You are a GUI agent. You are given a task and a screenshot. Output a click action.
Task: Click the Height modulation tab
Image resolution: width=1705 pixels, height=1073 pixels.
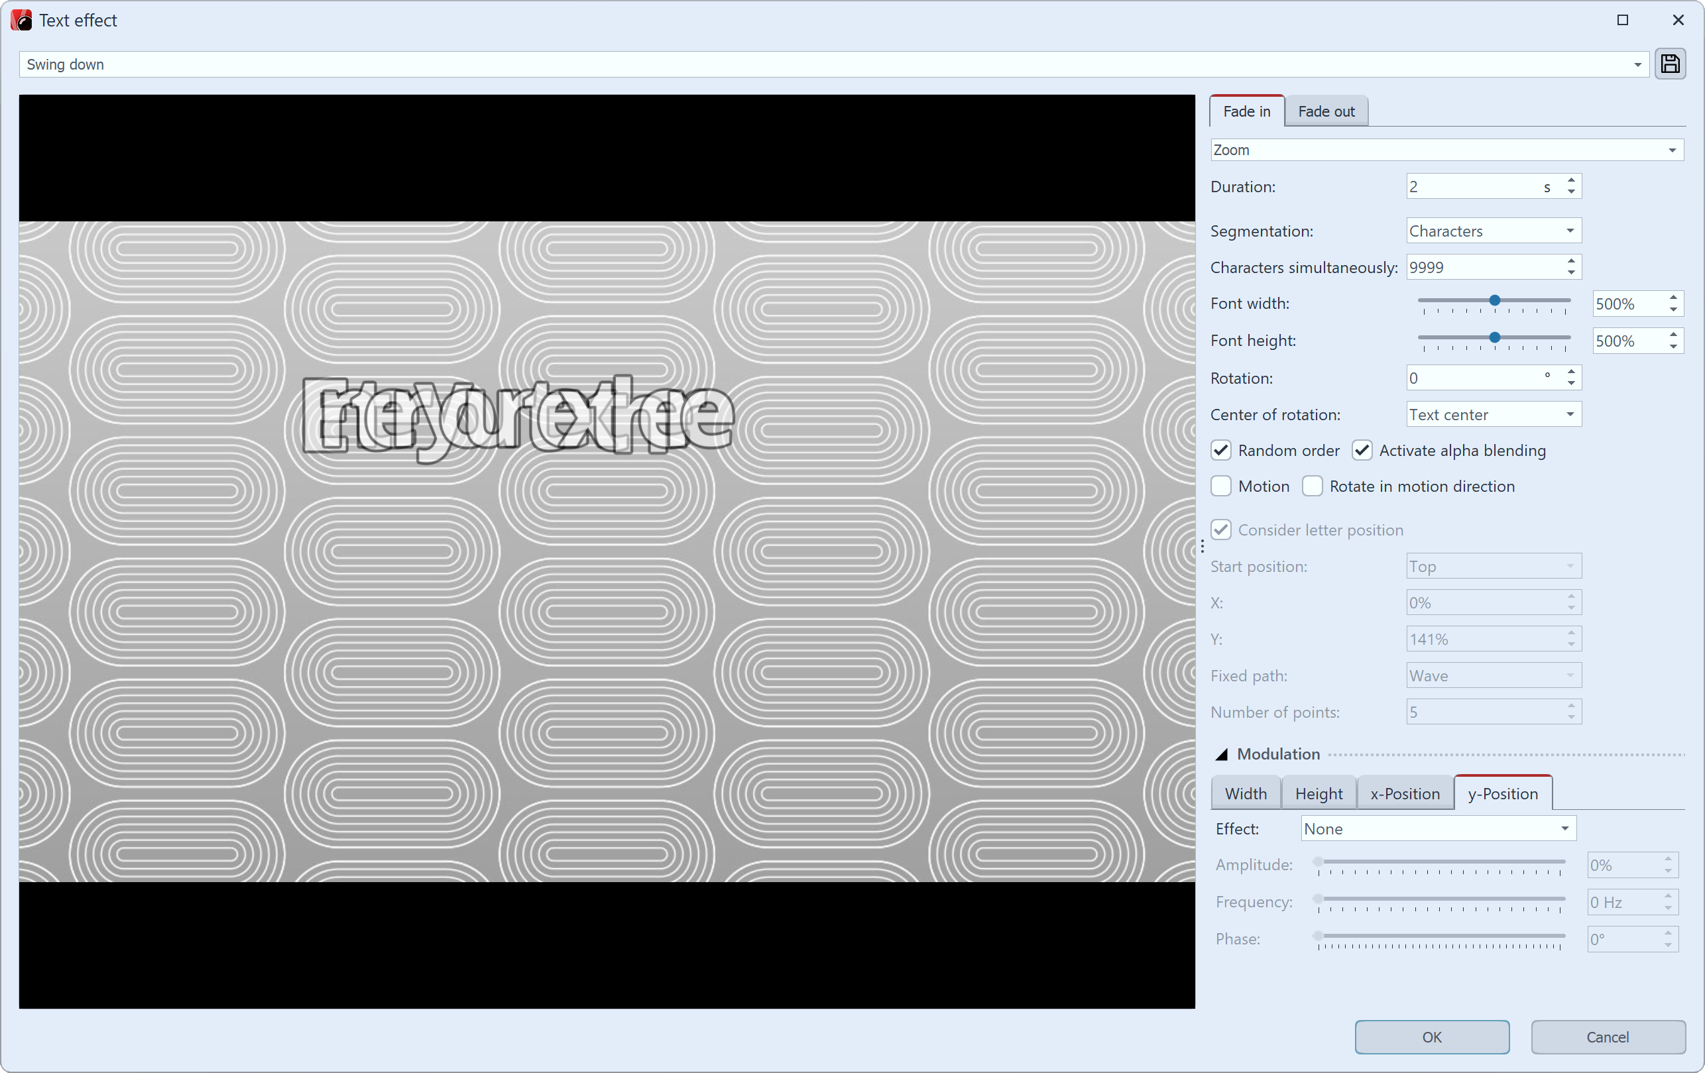point(1318,793)
